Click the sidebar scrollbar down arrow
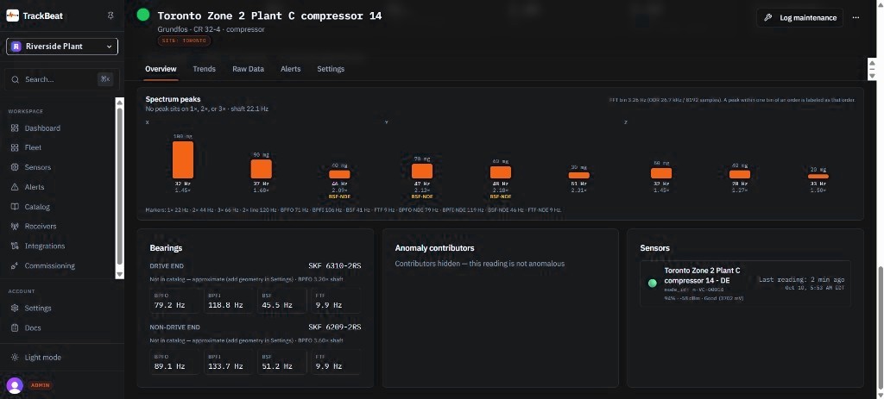This screenshot has height=399, width=884. point(119,274)
